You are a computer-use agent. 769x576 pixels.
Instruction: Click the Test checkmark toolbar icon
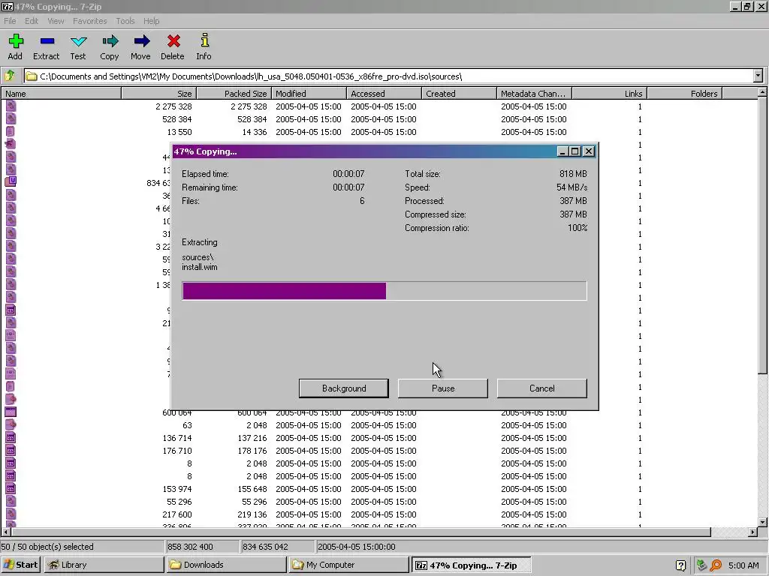78,41
